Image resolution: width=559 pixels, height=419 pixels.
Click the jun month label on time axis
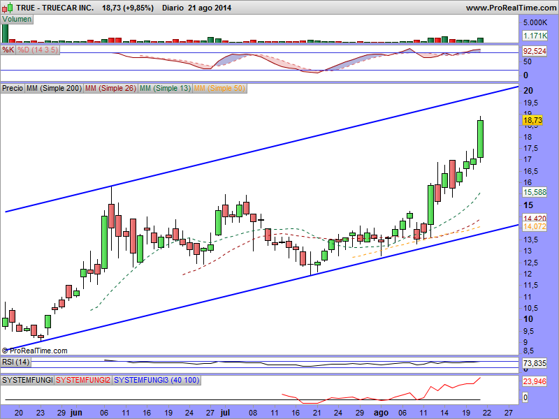tap(76, 413)
